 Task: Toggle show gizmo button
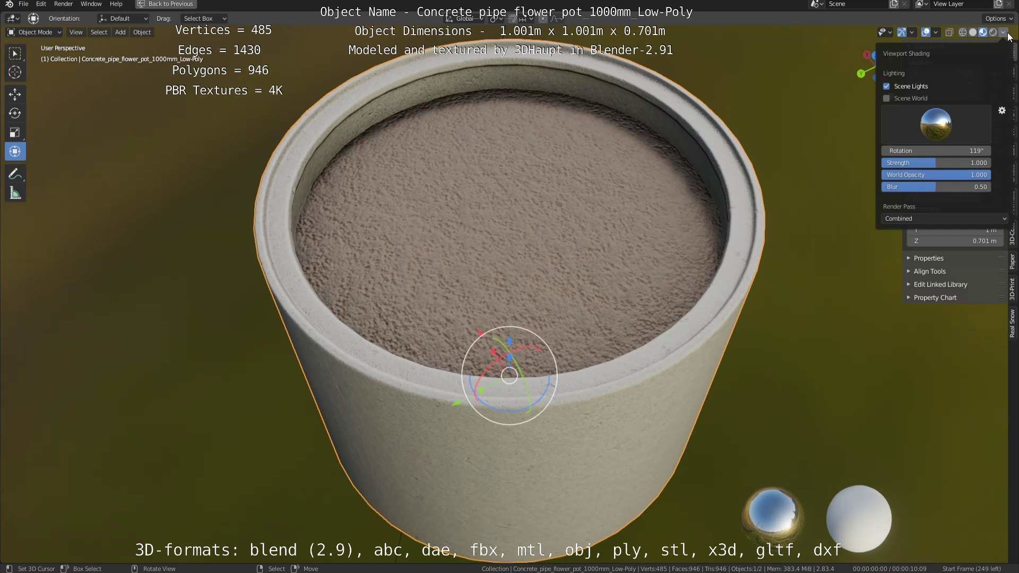tap(901, 32)
